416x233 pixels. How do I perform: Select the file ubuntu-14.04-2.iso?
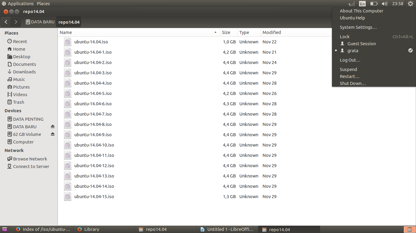(x=93, y=62)
